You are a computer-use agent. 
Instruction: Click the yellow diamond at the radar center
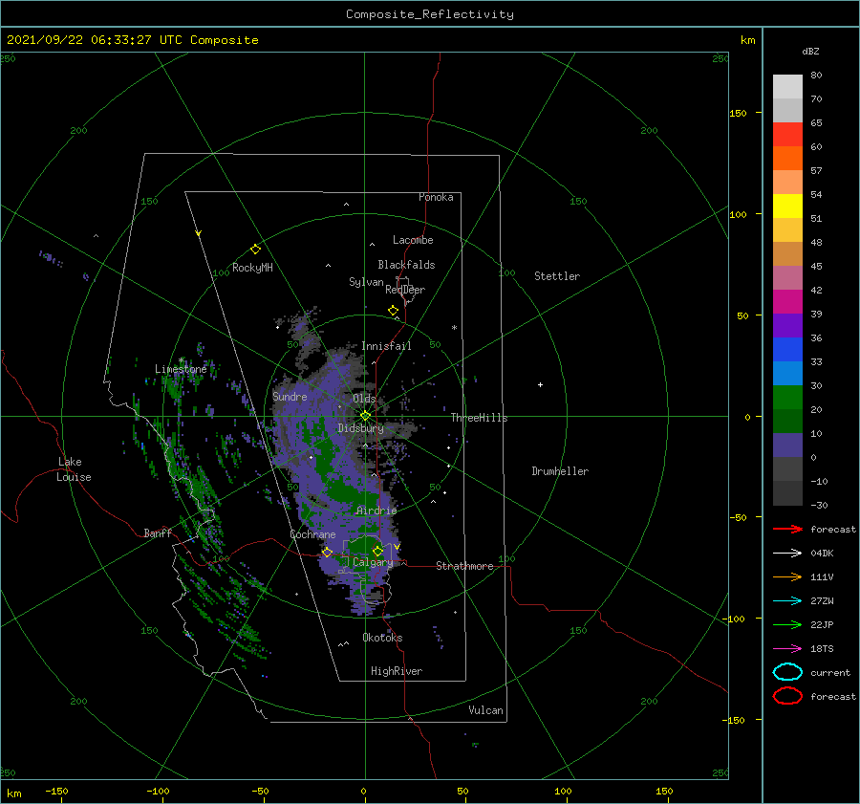point(365,416)
